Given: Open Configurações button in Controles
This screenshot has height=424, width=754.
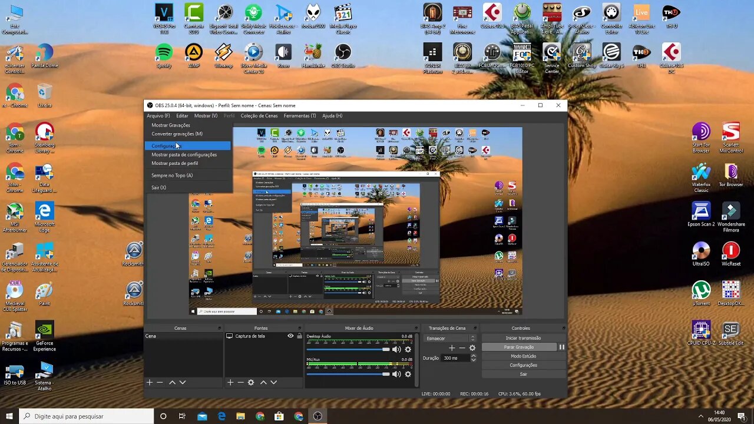Looking at the screenshot, I should tap(523, 365).
